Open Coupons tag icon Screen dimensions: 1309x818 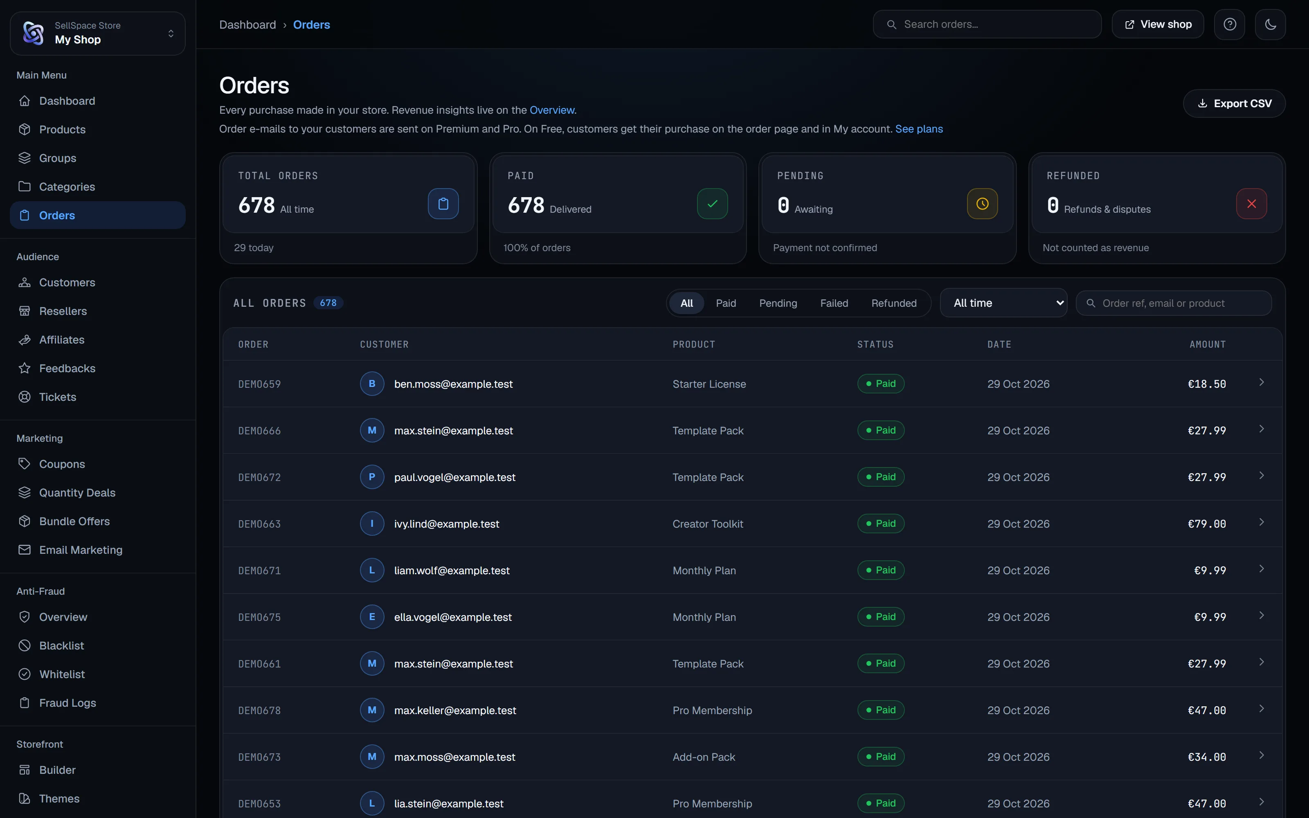click(x=25, y=464)
